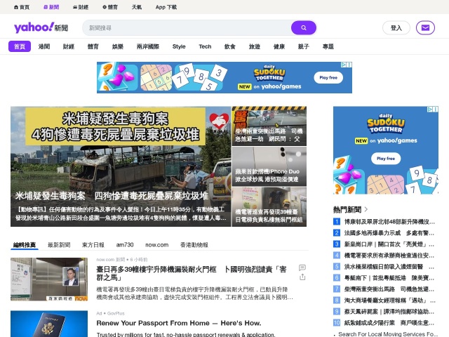The image size is (449, 337).
Task: Open the 健康 category
Action: 279,46
